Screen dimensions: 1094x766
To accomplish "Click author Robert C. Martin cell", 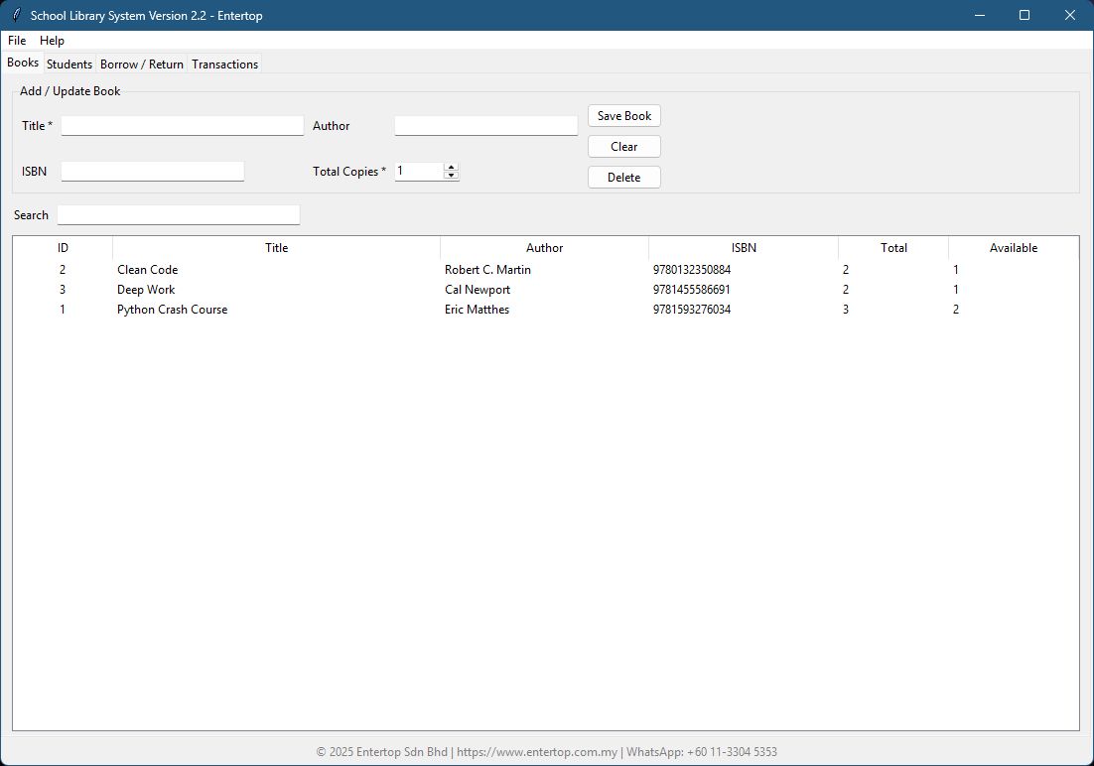I will (x=487, y=269).
